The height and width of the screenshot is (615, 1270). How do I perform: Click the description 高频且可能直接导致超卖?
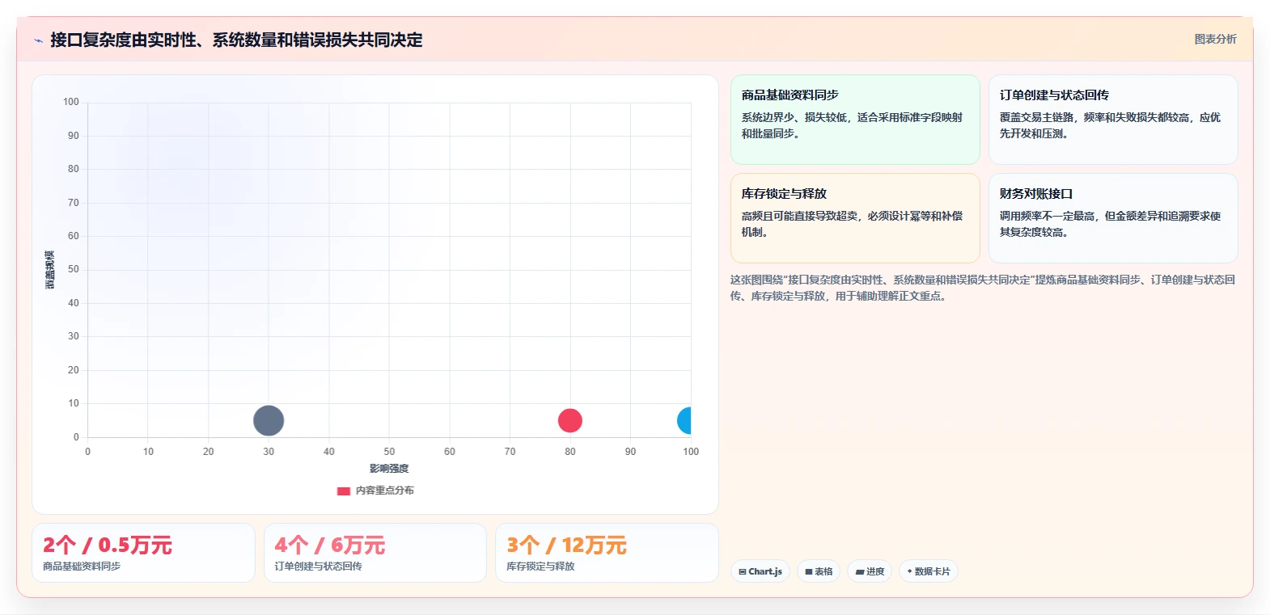coord(853,224)
